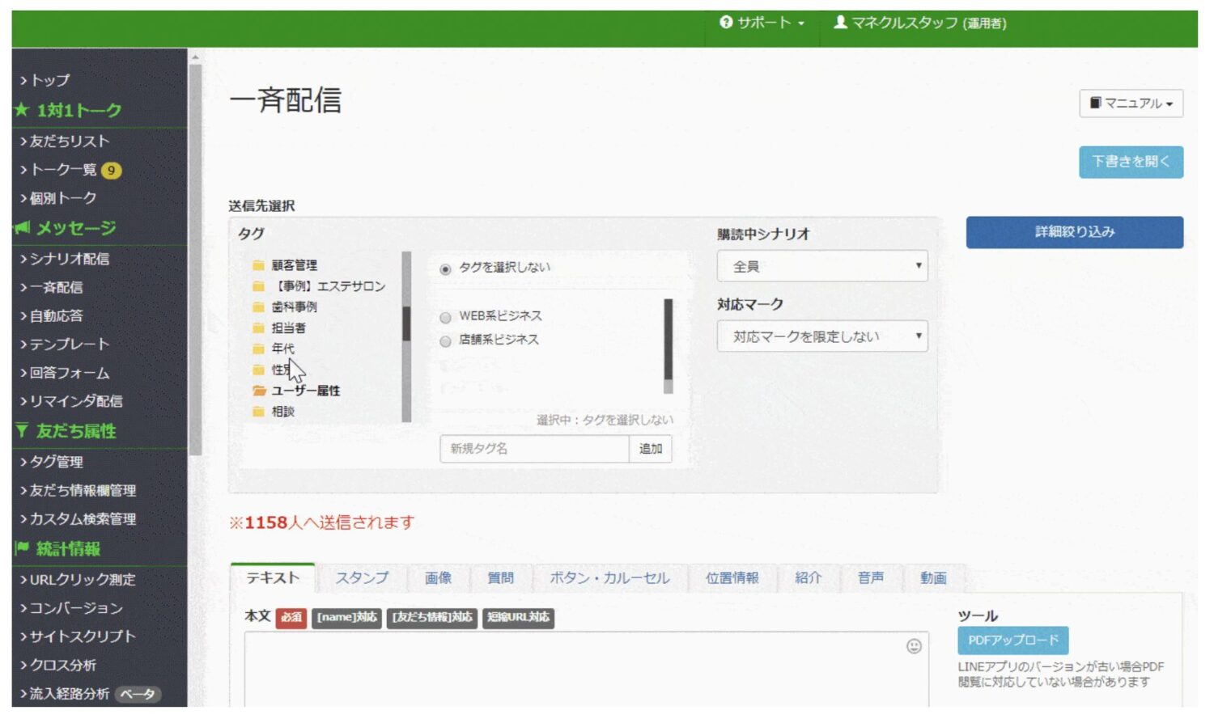Open the サポート dropdown menu
Image resolution: width=1214 pixels, height=723 pixels.
click(x=762, y=23)
